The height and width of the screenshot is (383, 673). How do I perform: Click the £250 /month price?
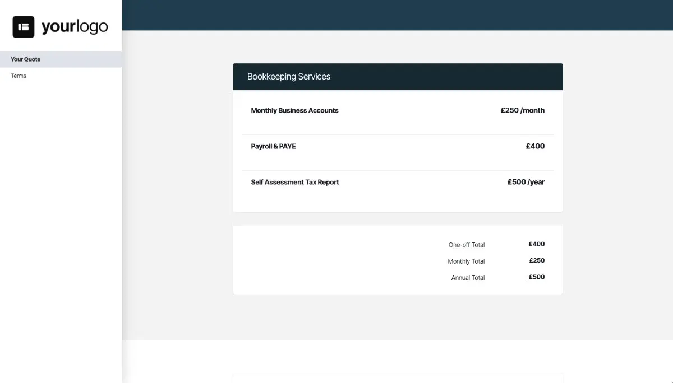tap(522, 110)
